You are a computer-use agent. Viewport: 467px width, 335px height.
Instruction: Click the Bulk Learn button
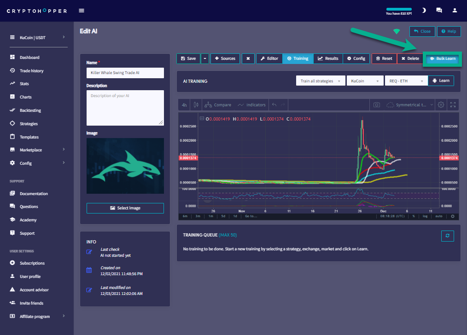(442, 58)
